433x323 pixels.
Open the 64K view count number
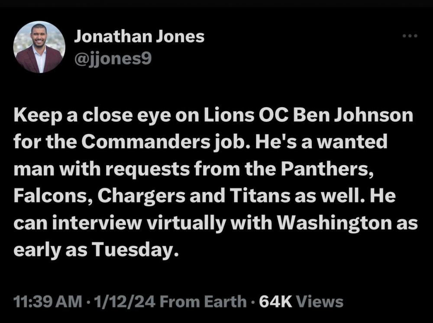pyautogui.click(x=275, y=301)
